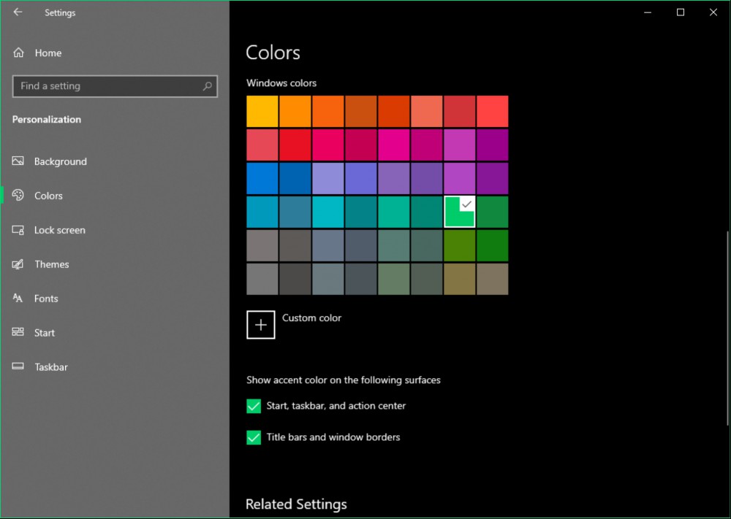Click the Related Settings heading
The image size is (731, 519).
[296, 504]
